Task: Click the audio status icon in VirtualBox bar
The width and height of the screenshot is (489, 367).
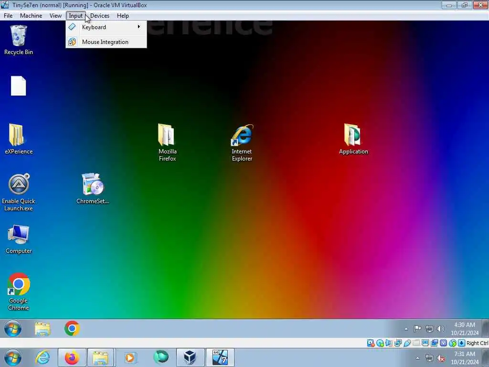Action: (389, 343)
